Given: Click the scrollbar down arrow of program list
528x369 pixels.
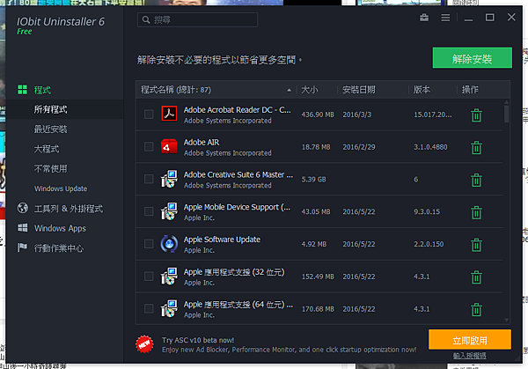Looking at the screenshot, I should (x=507, y=321).
